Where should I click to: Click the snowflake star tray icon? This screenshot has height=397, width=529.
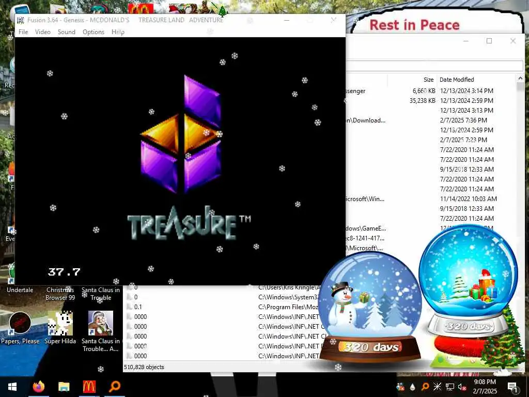coord(437,387)
